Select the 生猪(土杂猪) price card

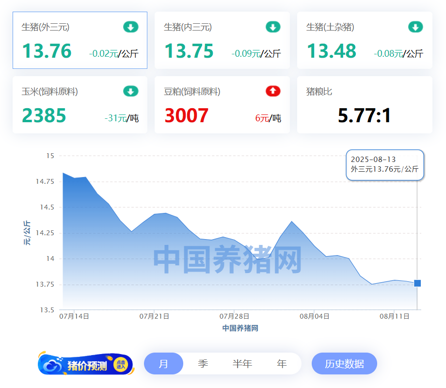tap(365, 40)
